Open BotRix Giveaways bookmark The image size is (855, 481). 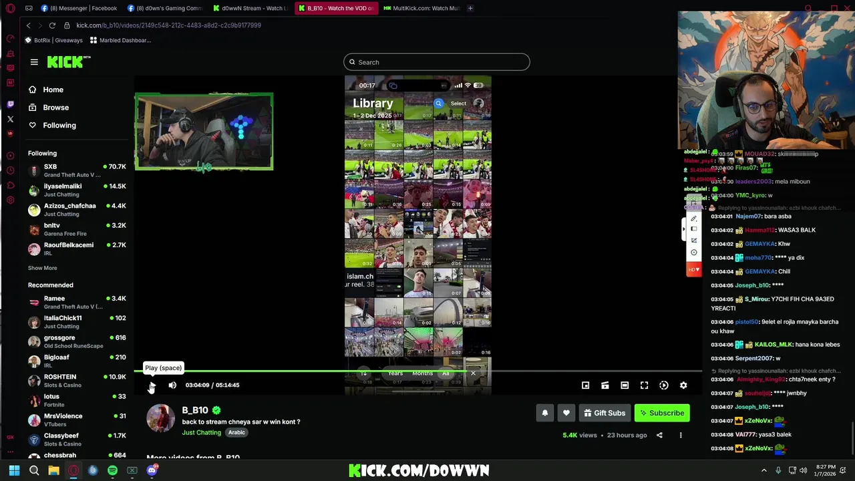point(53,40)
